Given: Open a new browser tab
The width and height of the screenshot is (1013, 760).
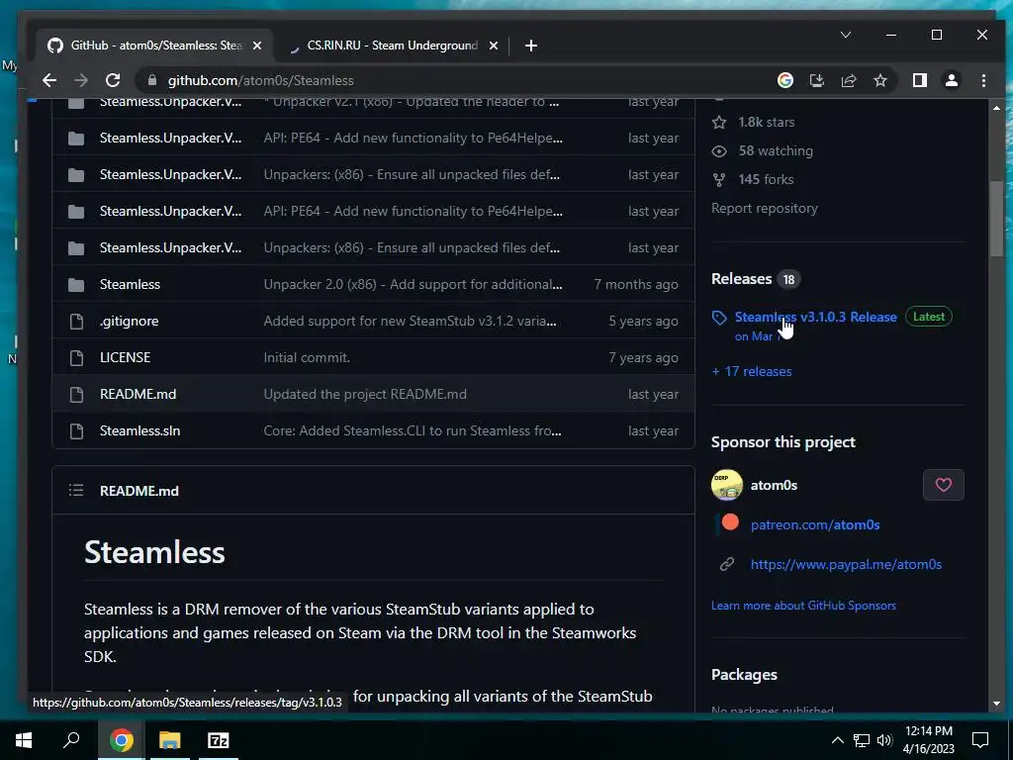Looking at the screenshot, I should click(531, 46).
